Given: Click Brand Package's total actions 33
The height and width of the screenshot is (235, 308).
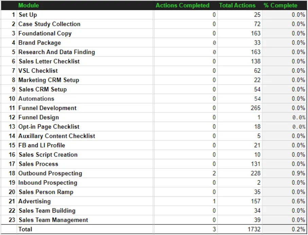Looking at the screenshot, I should click(257, 43).
